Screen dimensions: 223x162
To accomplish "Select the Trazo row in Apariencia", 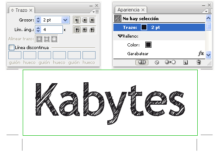I will [x=159, y=27].
